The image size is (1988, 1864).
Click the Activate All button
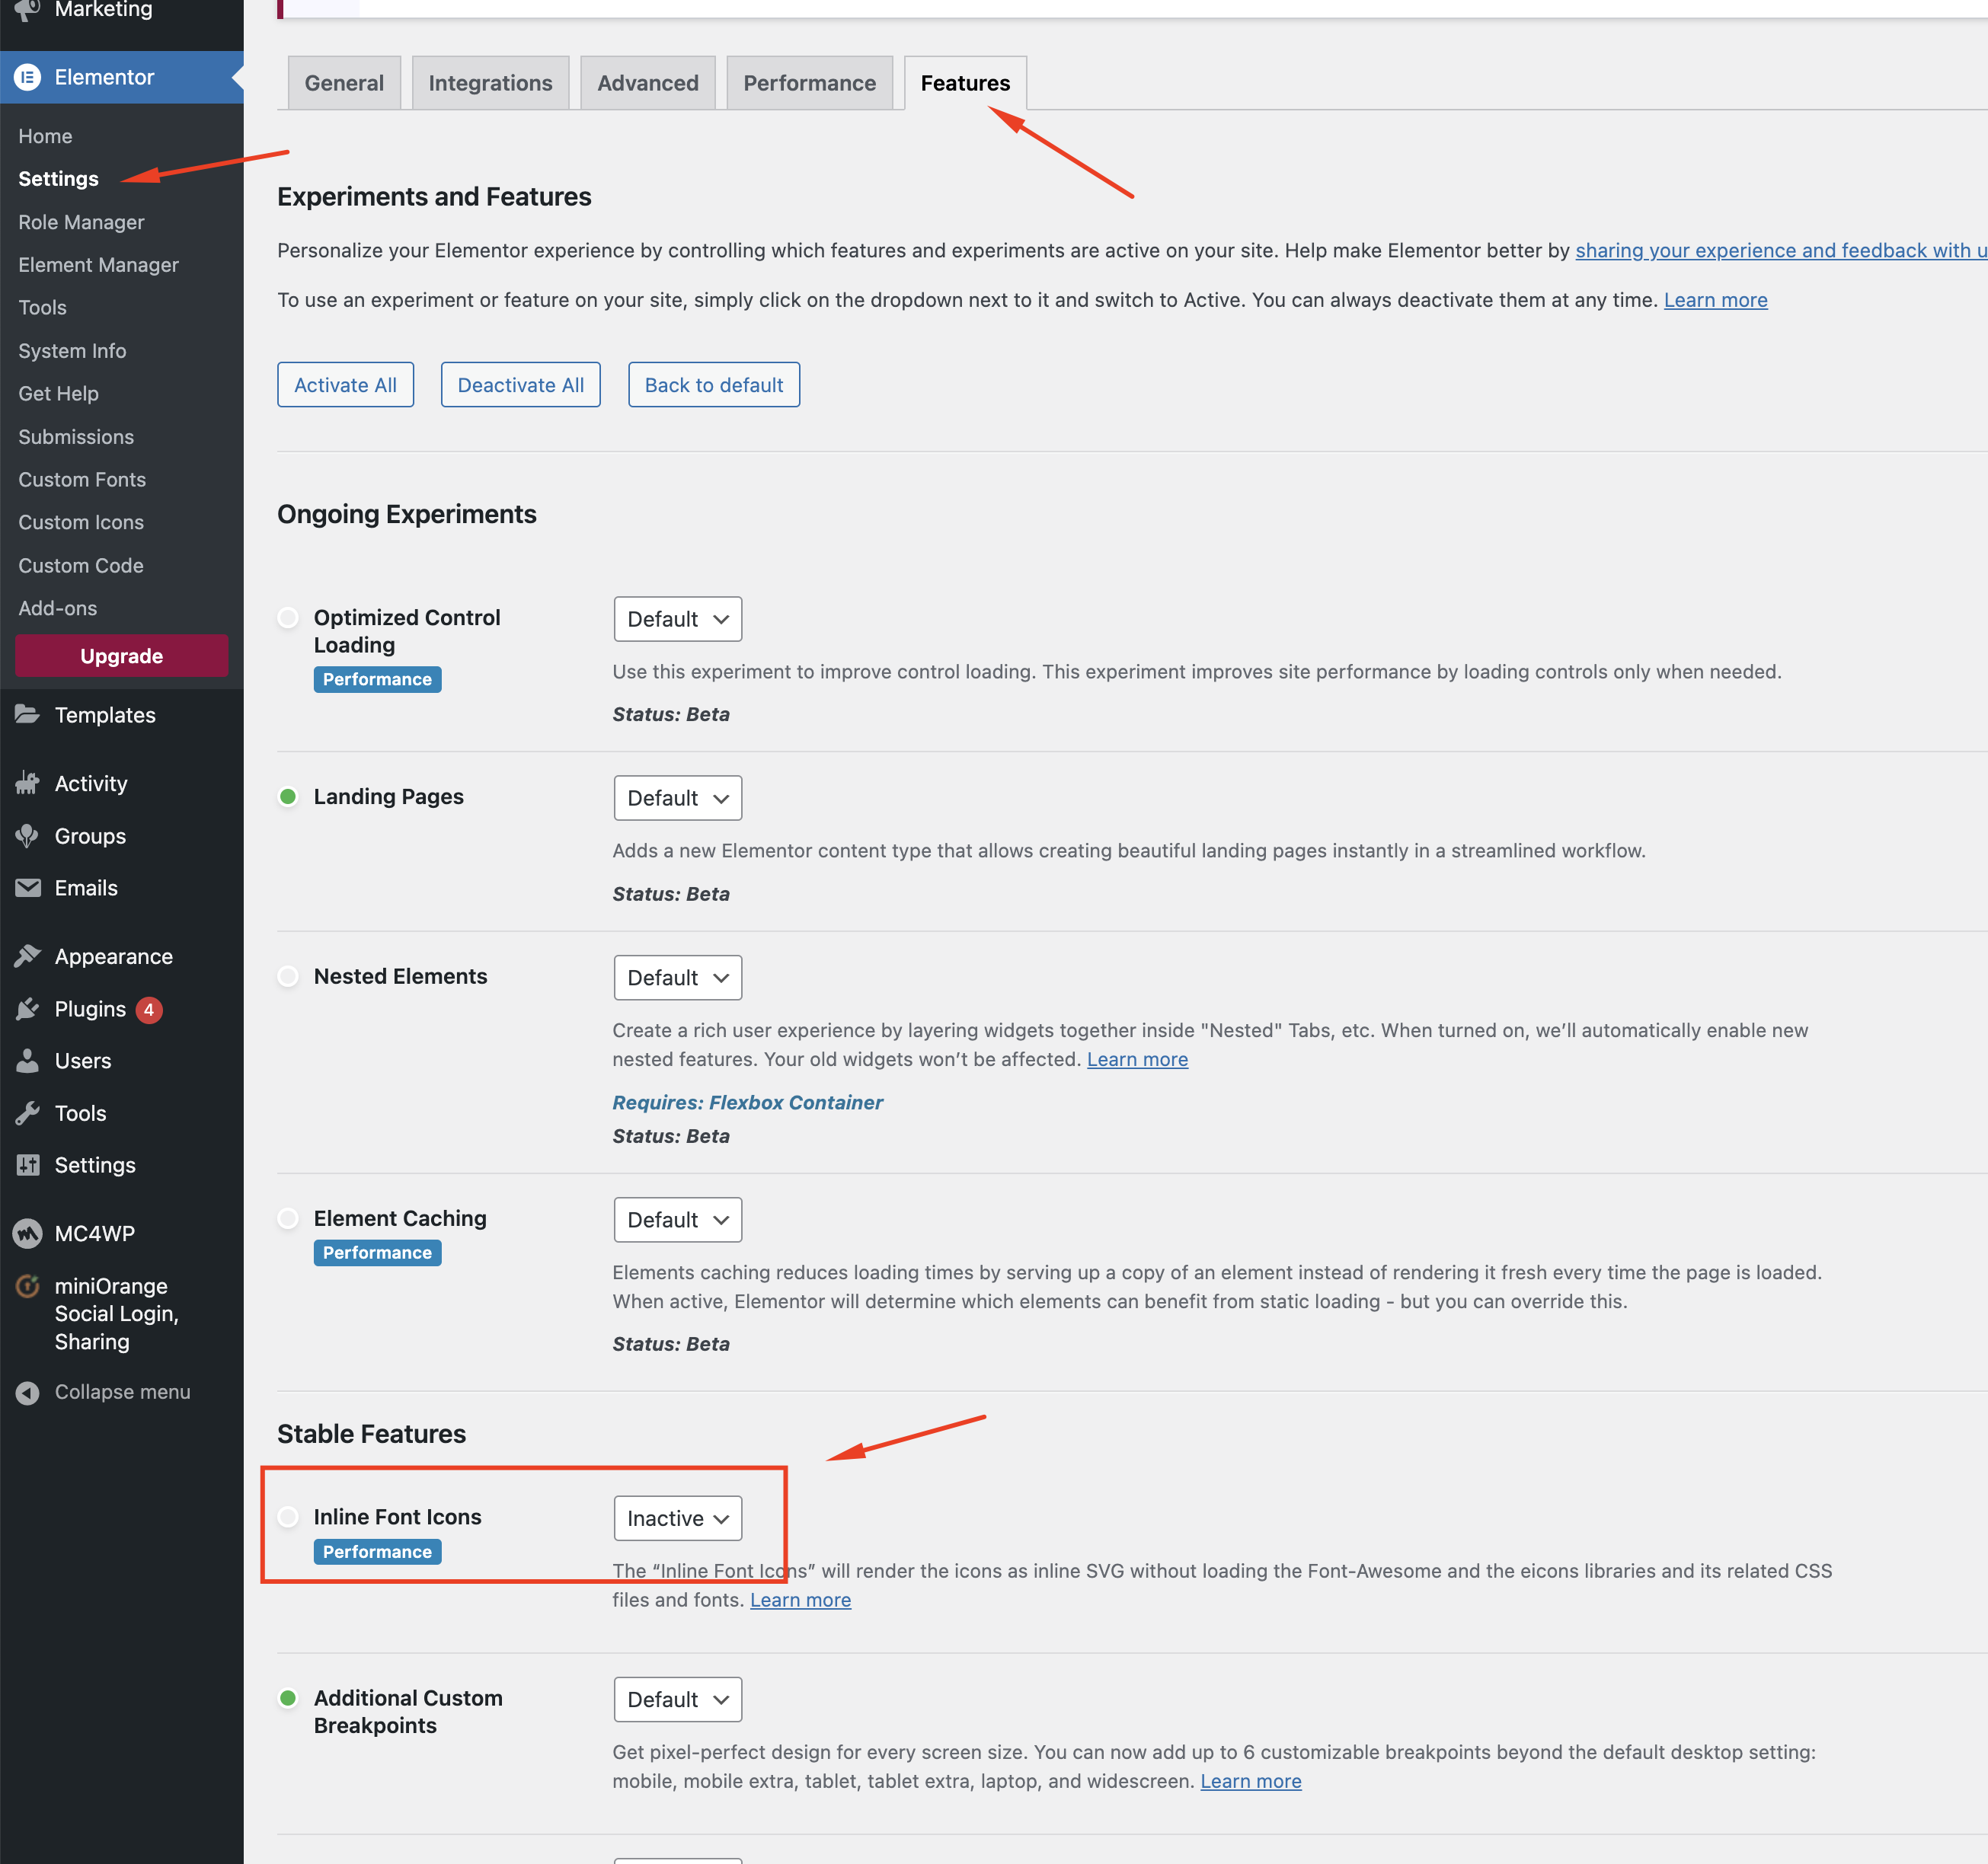pyautogui.click(x=345, y=385)
